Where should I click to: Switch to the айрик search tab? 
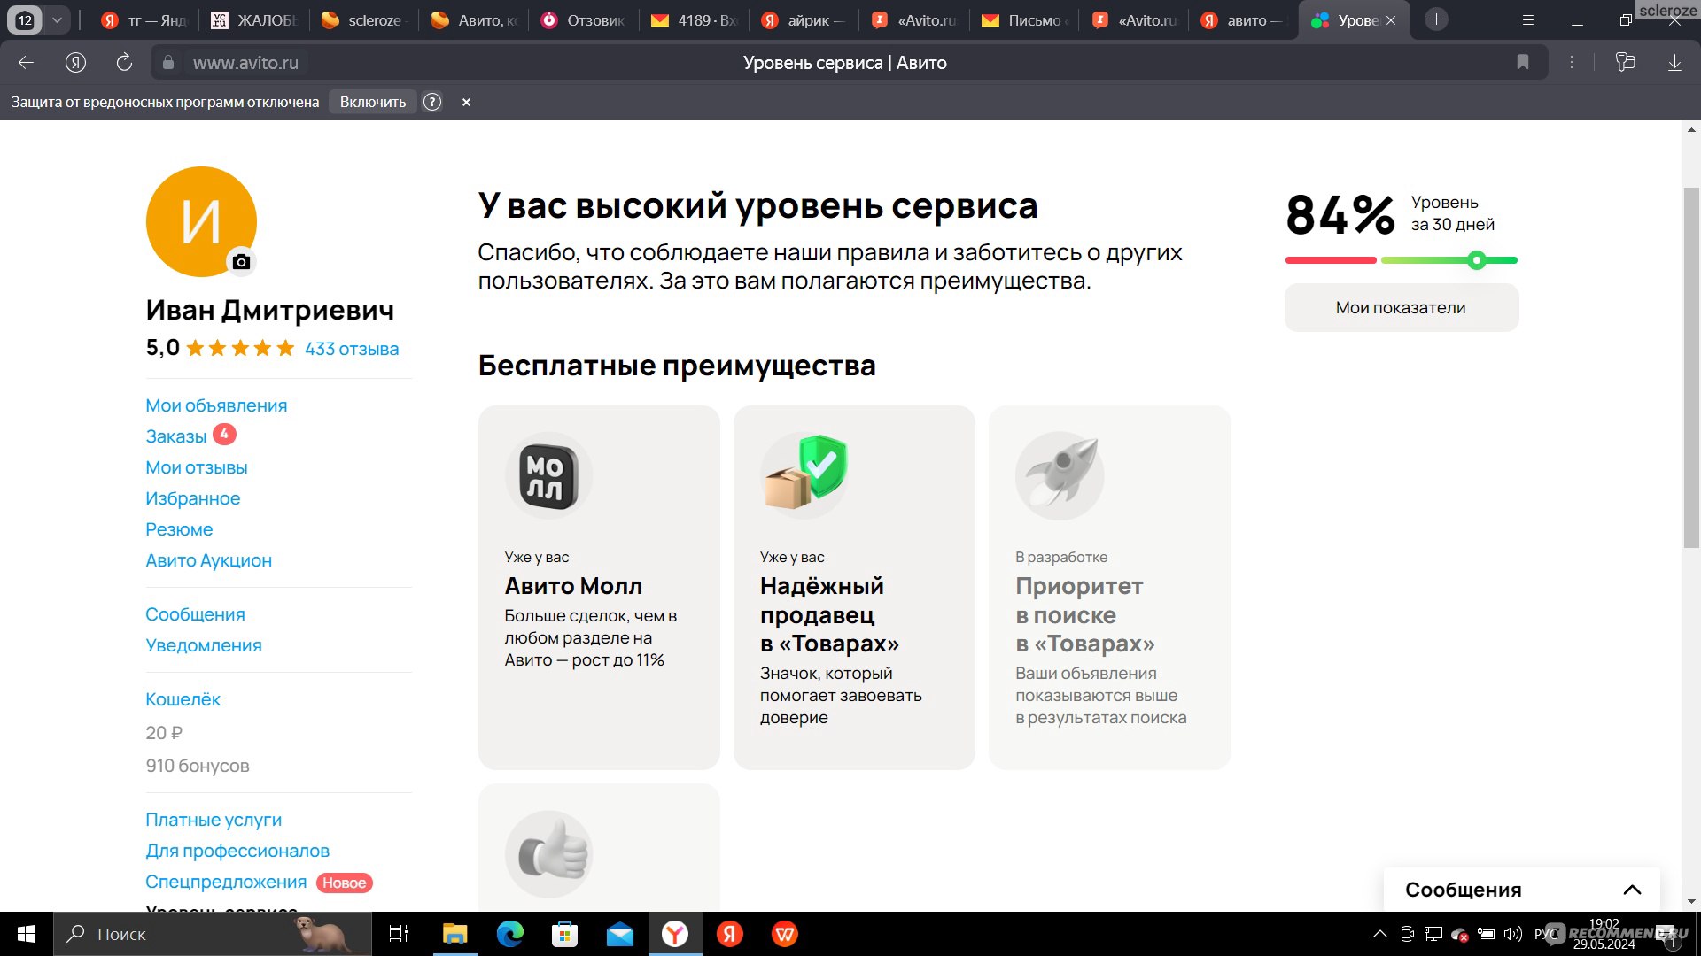(804, 20)
